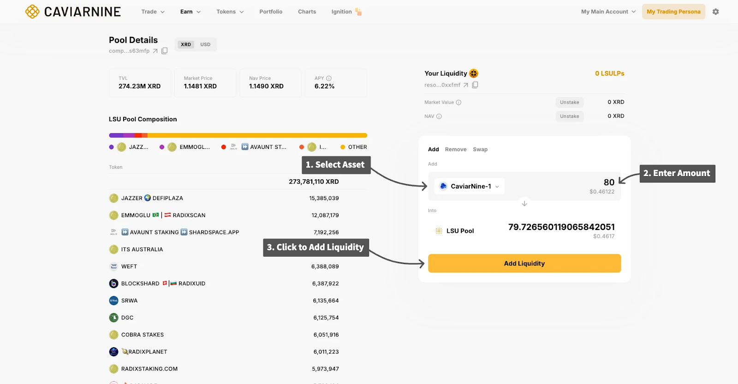The image size is (738, 384).
Task: Click the WEFT validator icon
Action: 114,266
